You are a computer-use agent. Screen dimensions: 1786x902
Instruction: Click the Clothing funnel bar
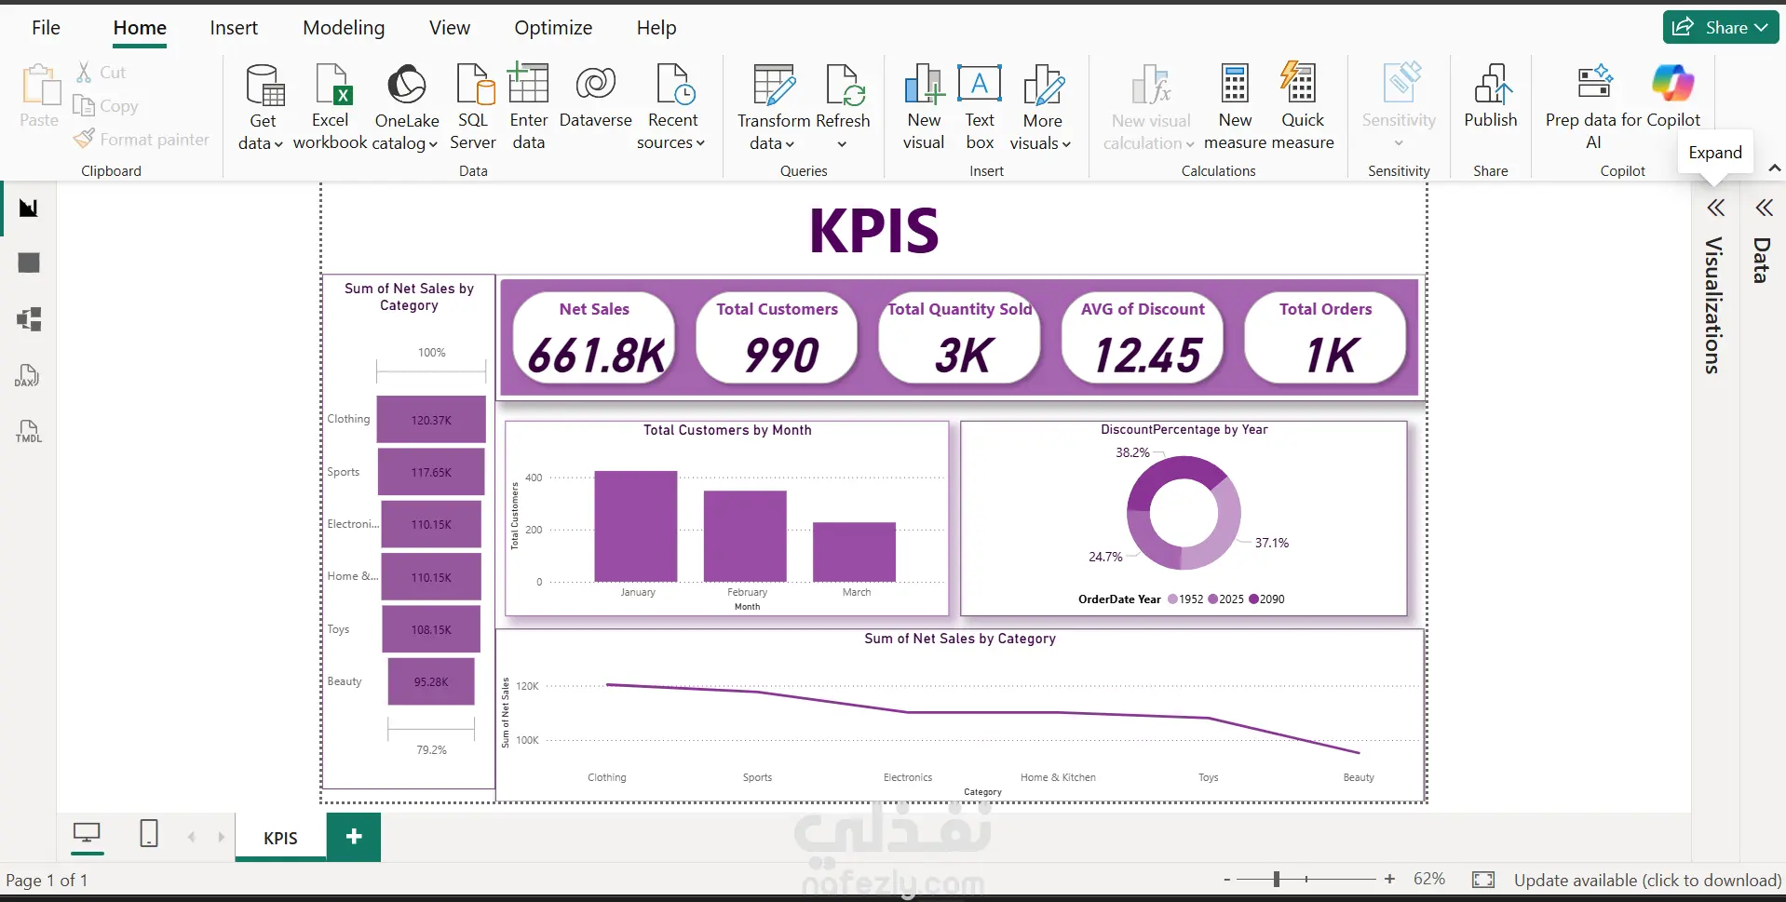[431, 420]
